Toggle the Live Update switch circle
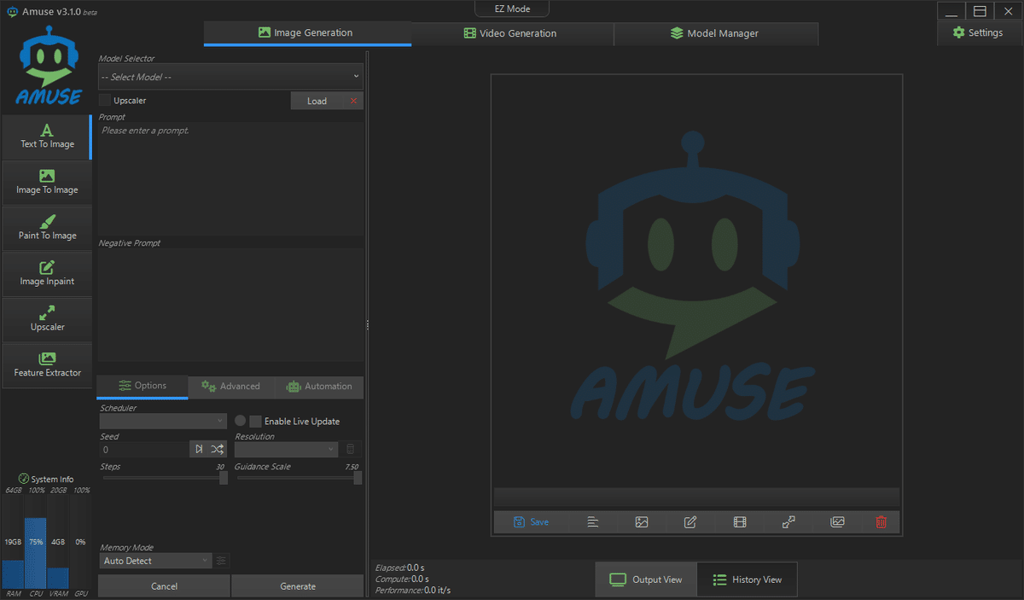 (239, 420)
